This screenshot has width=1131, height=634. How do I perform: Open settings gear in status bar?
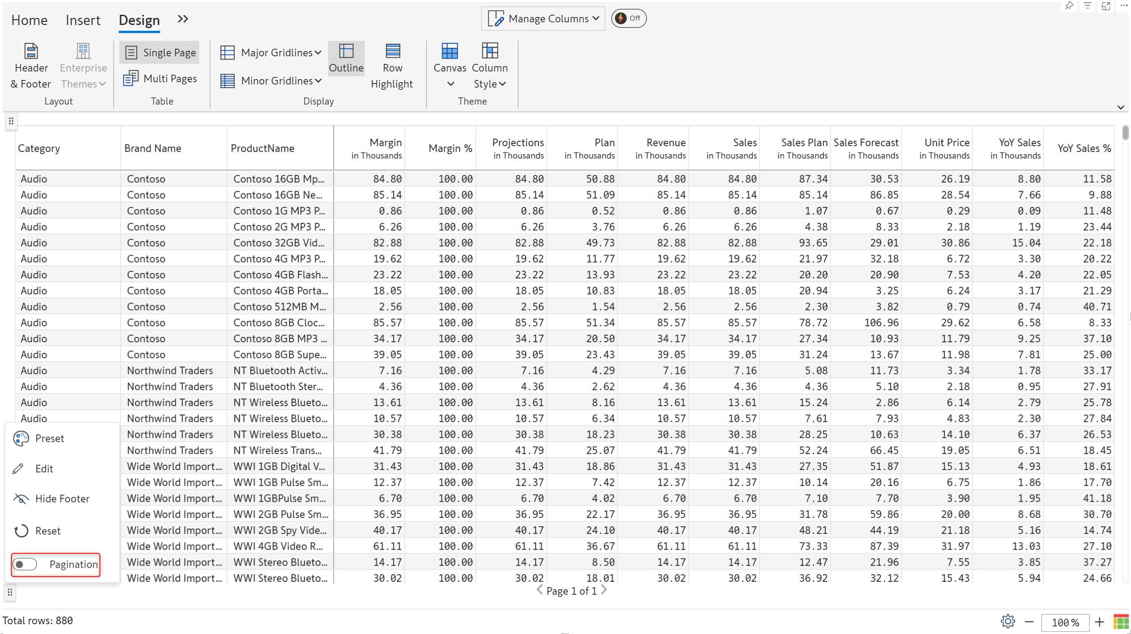[x=1007, y=621]
